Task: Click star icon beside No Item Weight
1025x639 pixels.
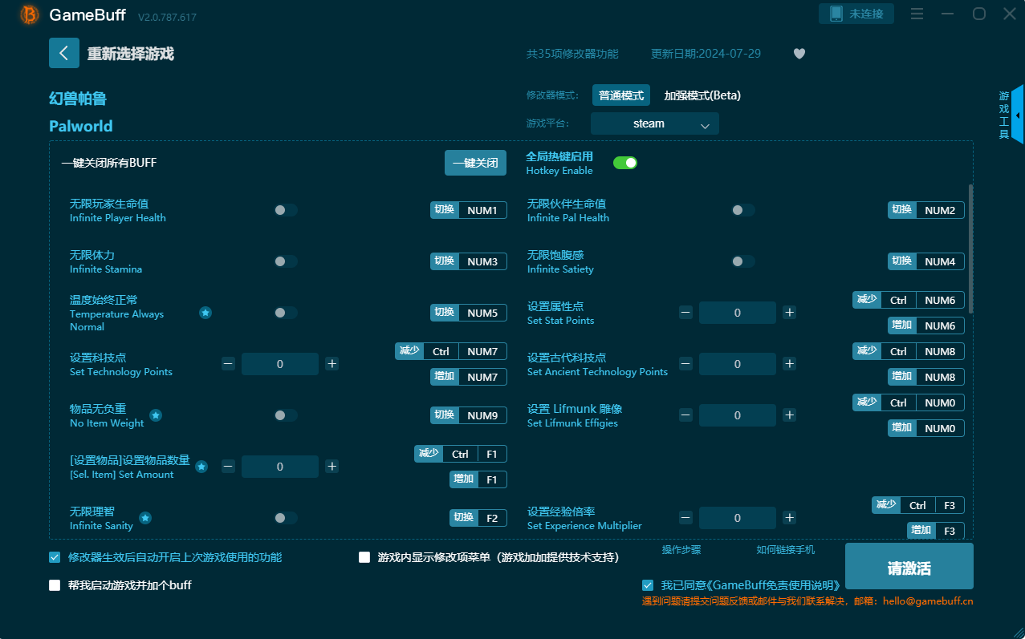Action: pos(156,415)
